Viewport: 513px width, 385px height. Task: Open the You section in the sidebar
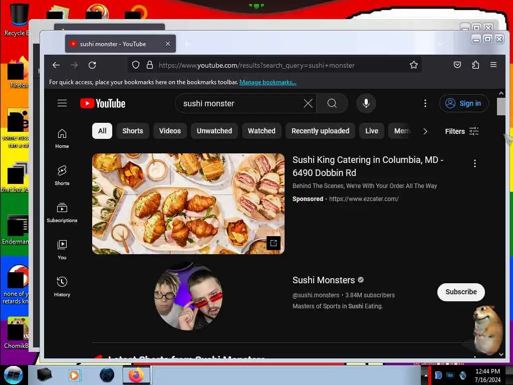[x=62, y=250]
